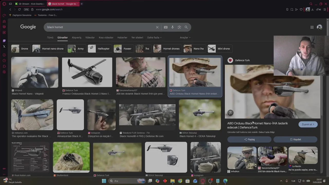329x185 pixels.
Task: Filter images by Hornet nano drone chip
Action: 49,49
